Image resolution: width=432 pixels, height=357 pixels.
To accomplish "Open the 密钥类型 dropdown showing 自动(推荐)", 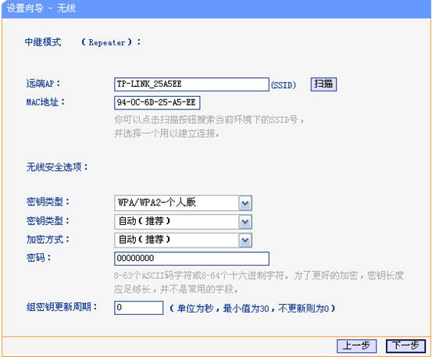I will 184,222.
